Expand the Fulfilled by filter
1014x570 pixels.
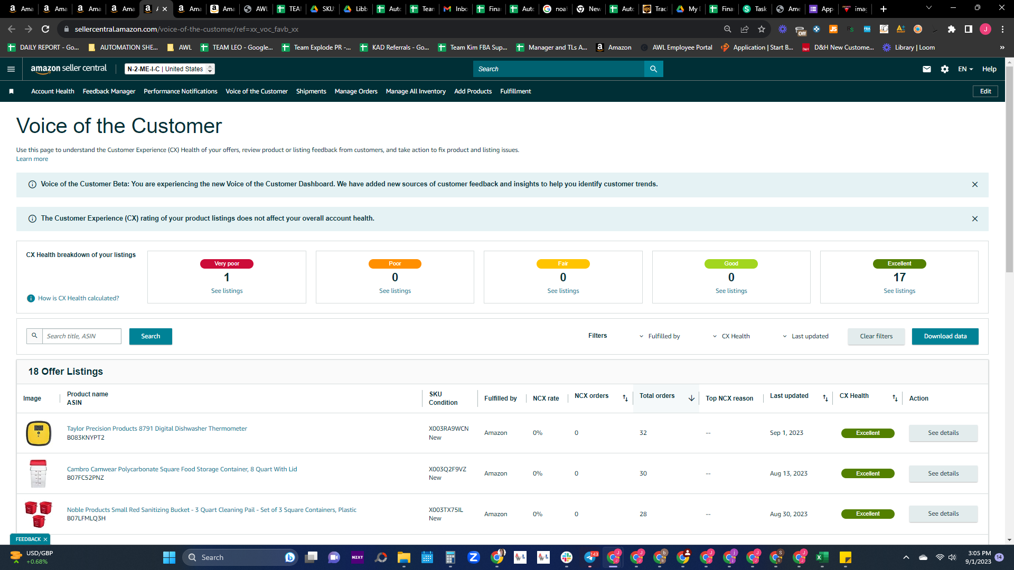660,337
